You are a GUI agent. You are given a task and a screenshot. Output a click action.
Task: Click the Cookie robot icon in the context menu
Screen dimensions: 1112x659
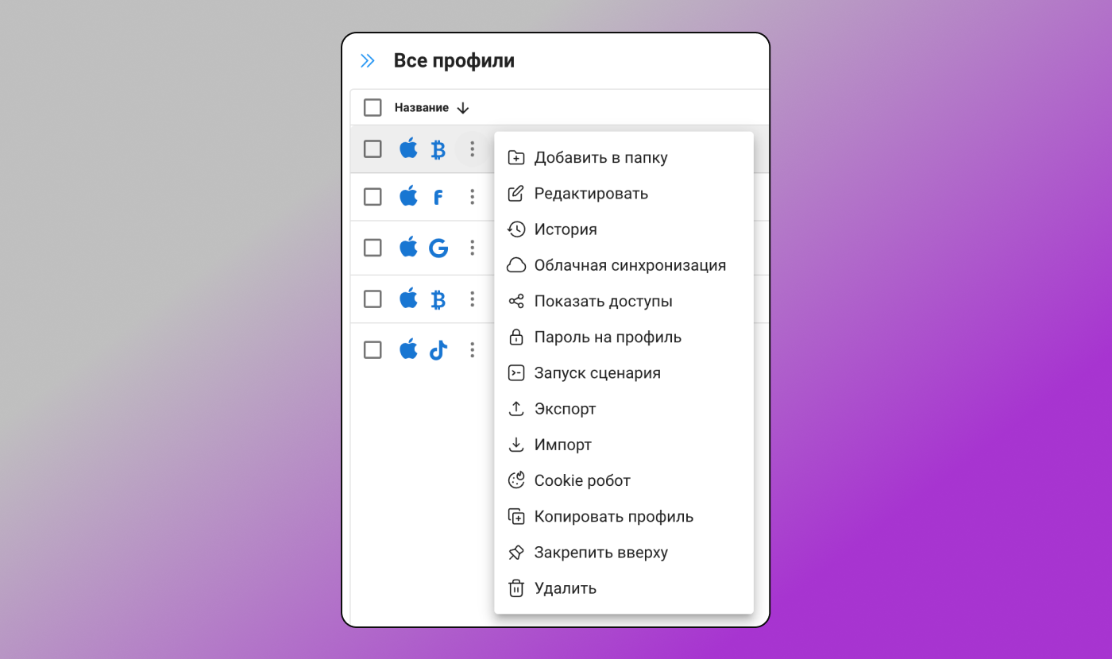click(517, 480)
